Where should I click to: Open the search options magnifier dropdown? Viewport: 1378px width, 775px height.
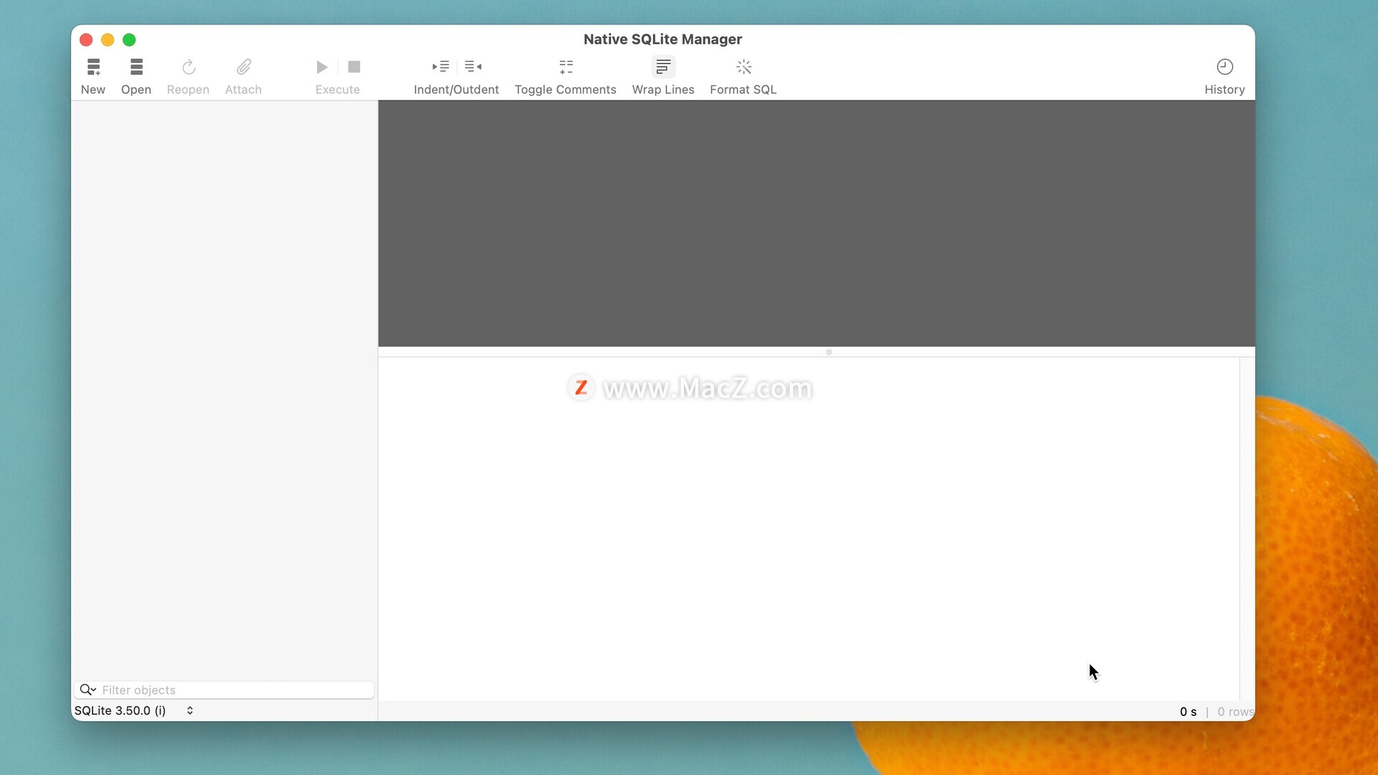(x=88, y=690)
